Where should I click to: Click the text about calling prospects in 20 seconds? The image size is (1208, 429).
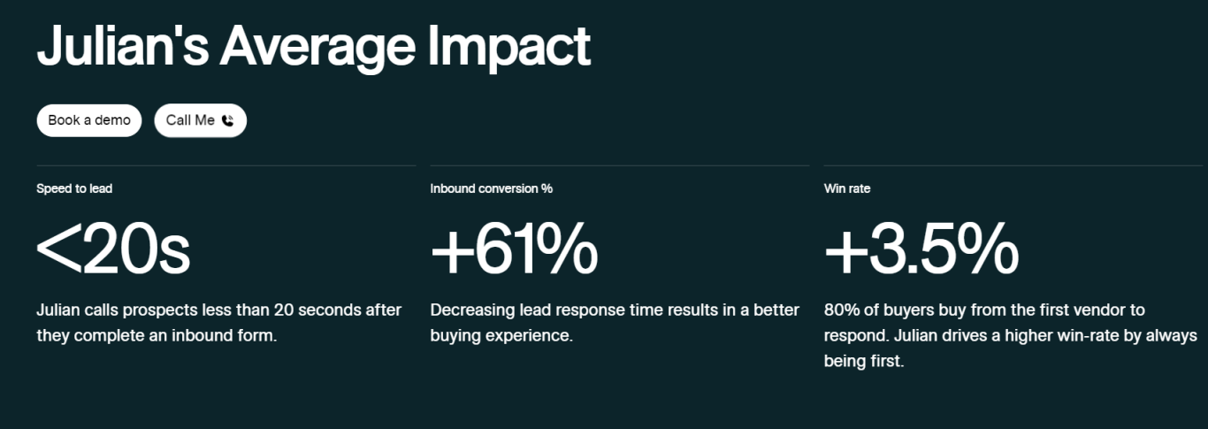[219, 324]
